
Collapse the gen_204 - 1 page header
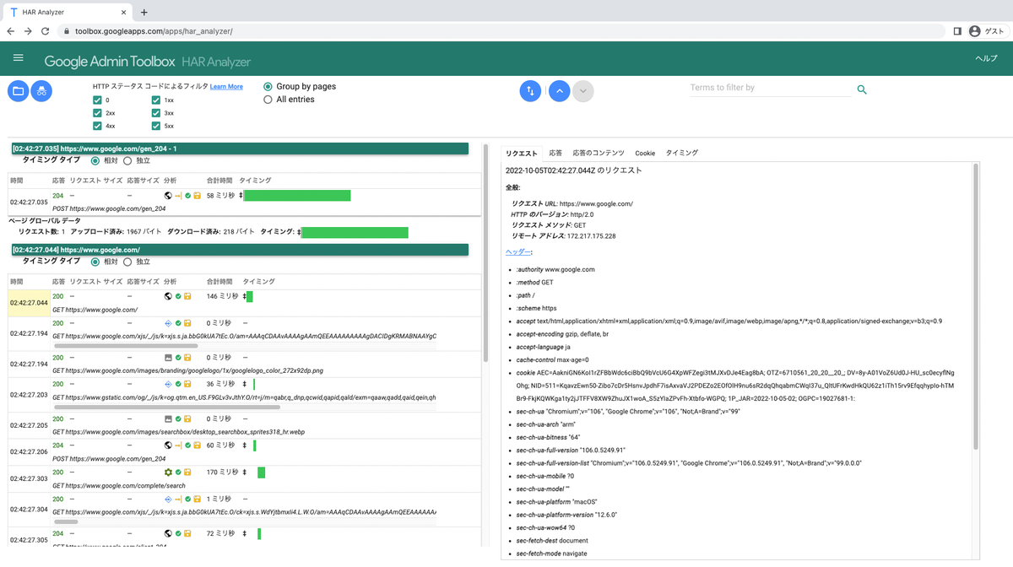(x=240, y=148)
